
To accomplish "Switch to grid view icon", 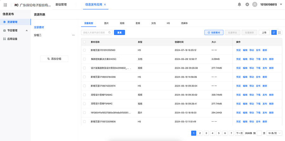I will (279, 33).
